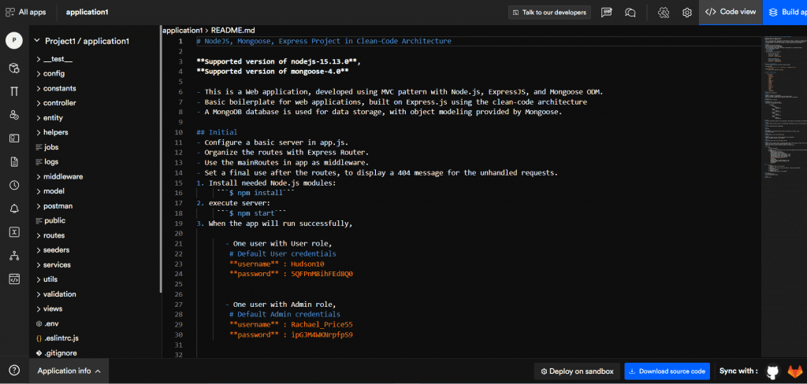Click line number 10 in gutter
Image resolution: width=807 pixels, height=384 pixels.
(x=179, y=132)
